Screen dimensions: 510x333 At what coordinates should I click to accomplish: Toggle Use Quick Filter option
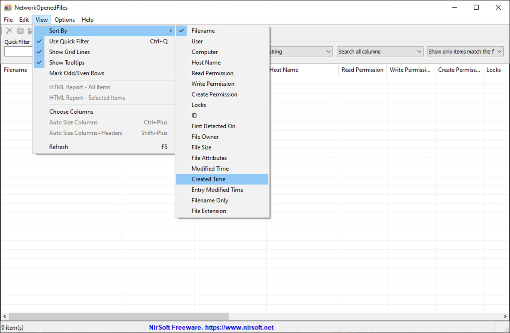(104, 41)
